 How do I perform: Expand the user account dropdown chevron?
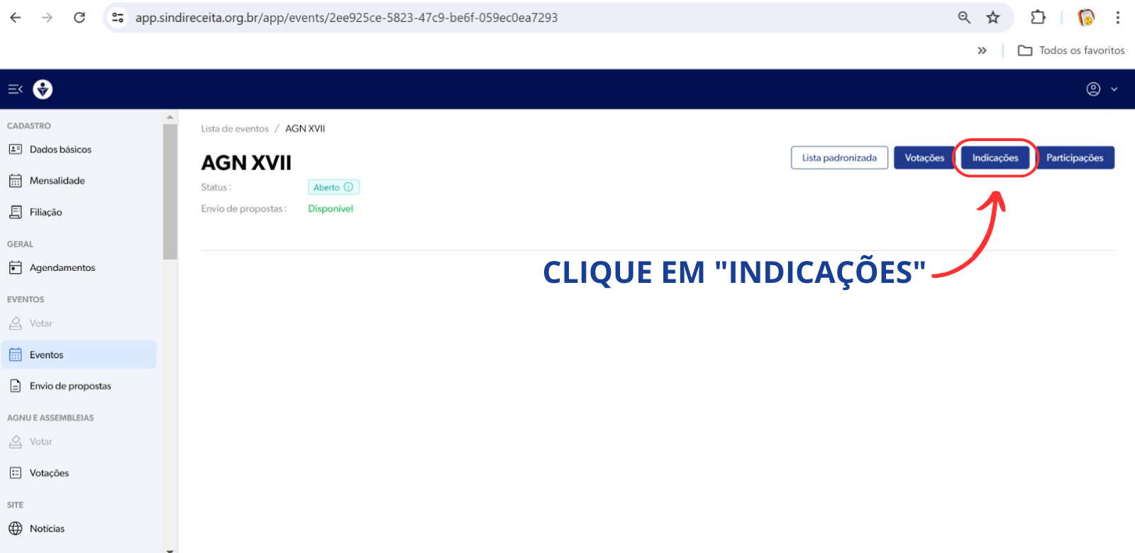tap(1114, 89)
